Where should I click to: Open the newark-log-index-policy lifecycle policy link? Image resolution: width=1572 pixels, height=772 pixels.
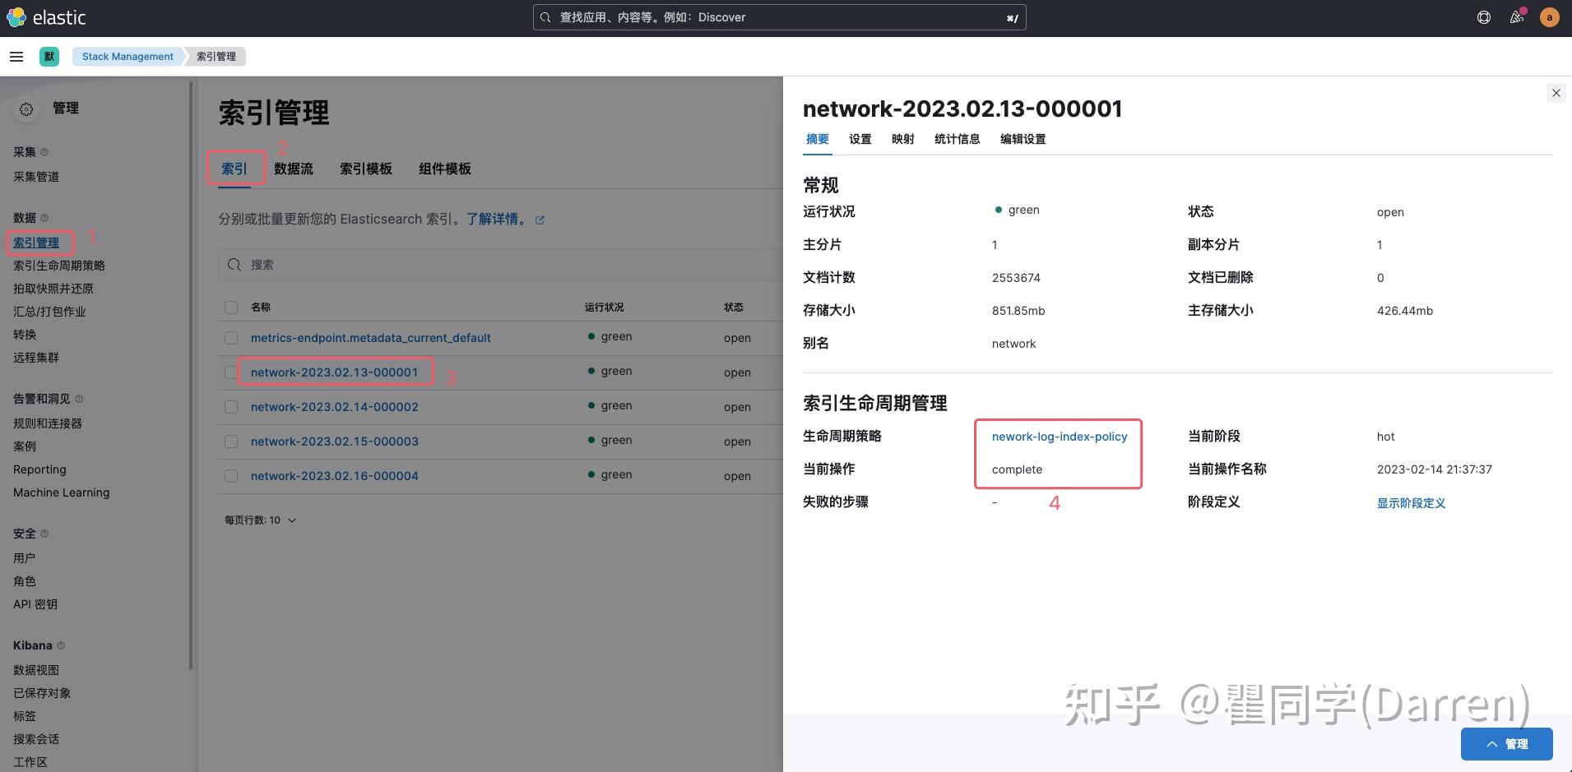tap(1058, 437)
